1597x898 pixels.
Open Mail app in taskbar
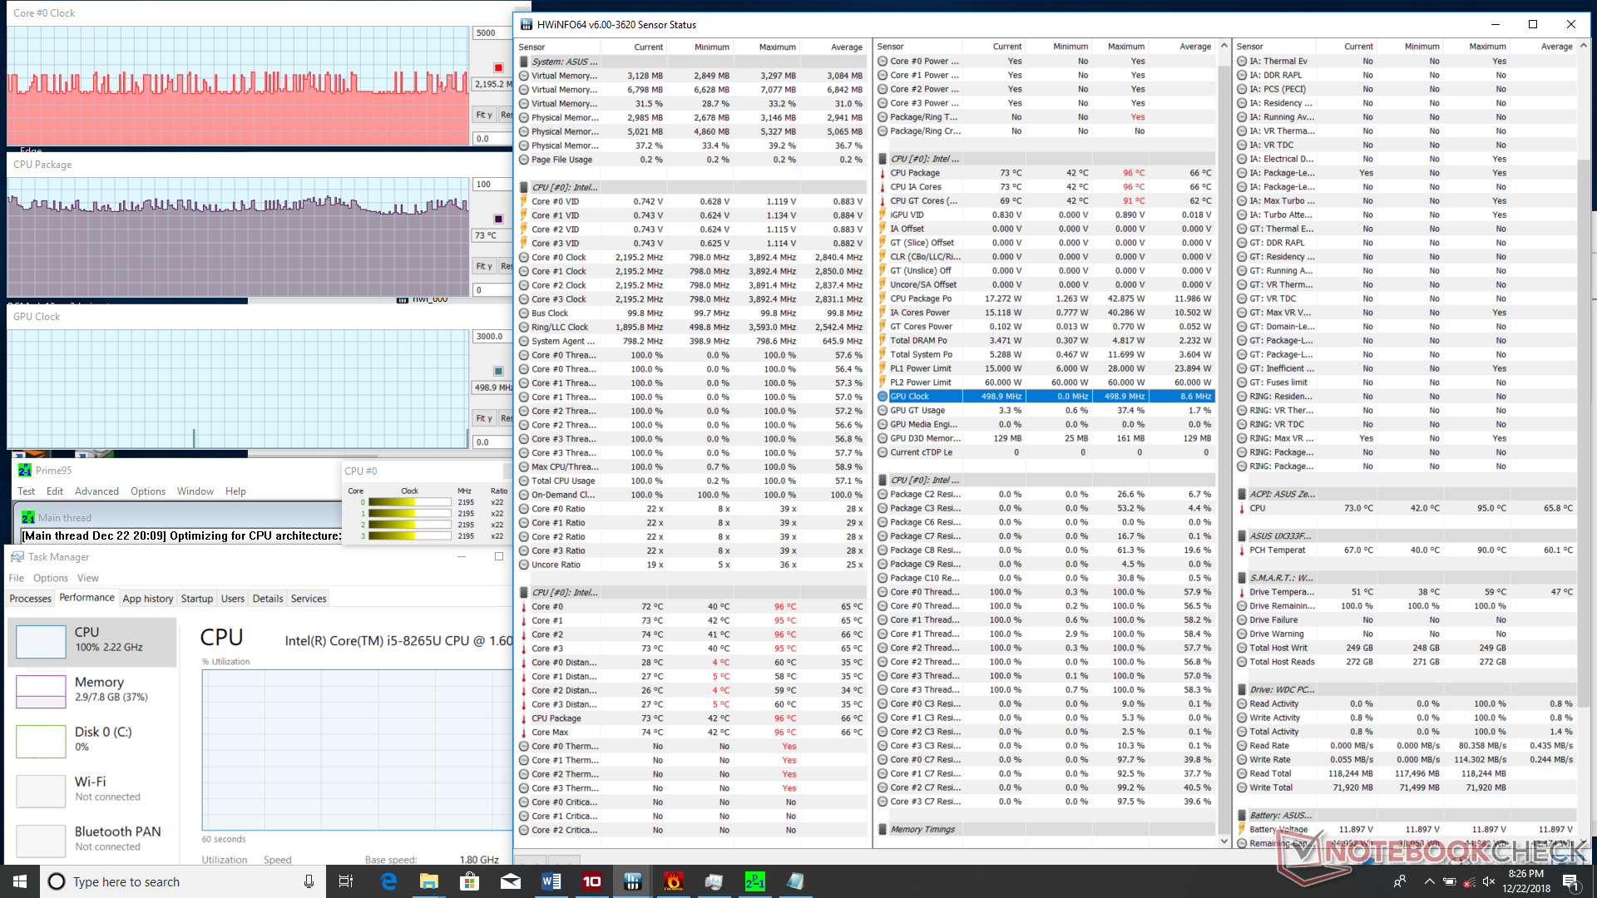(511, 881)
